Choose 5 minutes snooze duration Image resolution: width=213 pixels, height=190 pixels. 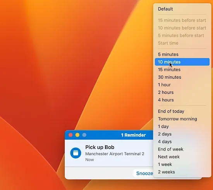182,54
